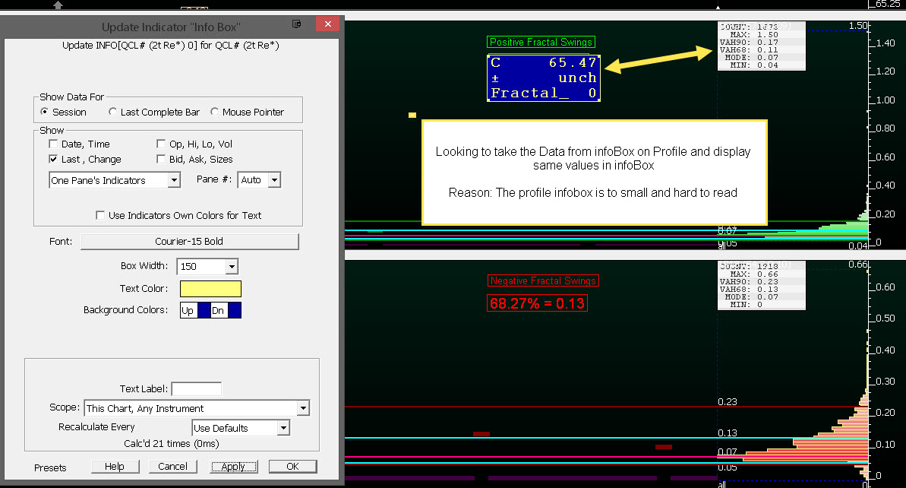
Task: Click the Text Label input field
Action: (x=196, y=388)
